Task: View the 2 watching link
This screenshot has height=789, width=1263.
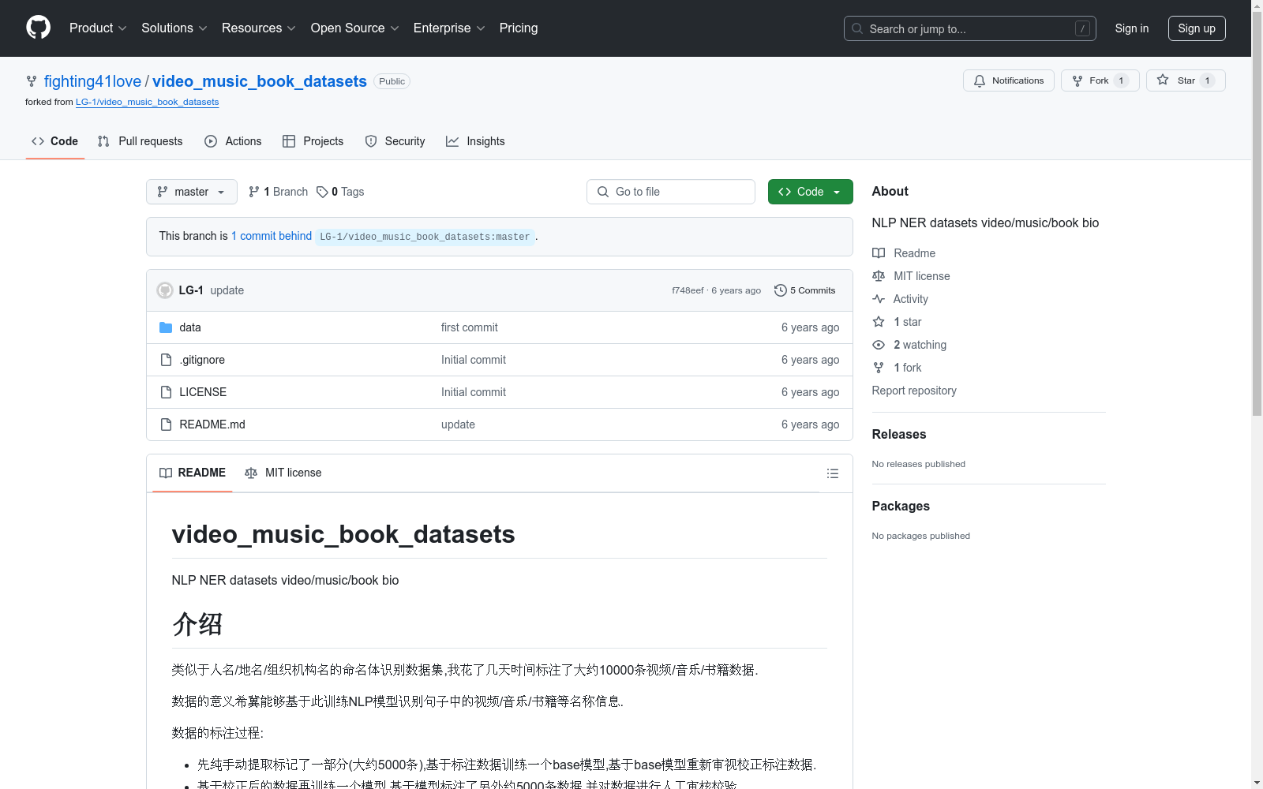Action: (909, 345)
